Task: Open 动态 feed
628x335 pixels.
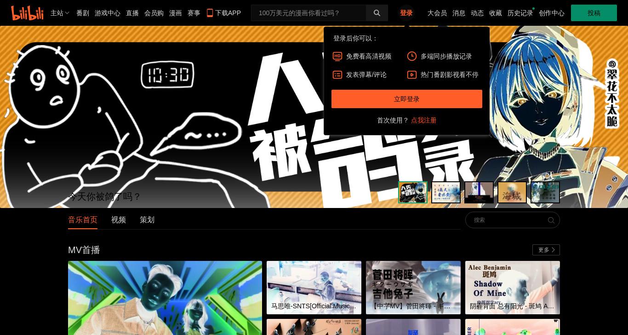Action: [477, 13]
